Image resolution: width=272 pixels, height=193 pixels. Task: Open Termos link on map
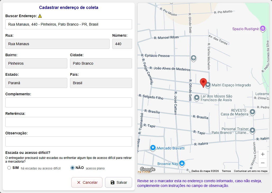[x=226, y=171]
